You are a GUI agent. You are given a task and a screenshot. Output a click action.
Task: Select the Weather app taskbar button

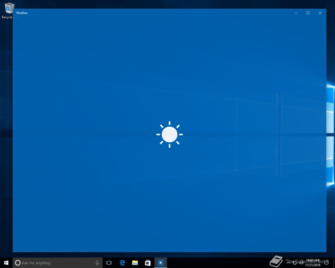pos(160,263)
